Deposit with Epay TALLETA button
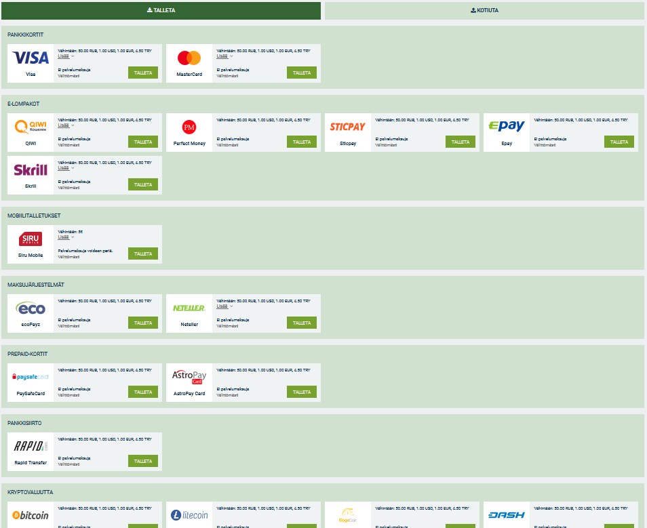The image size is (647, 528). [x=619, y=142]
